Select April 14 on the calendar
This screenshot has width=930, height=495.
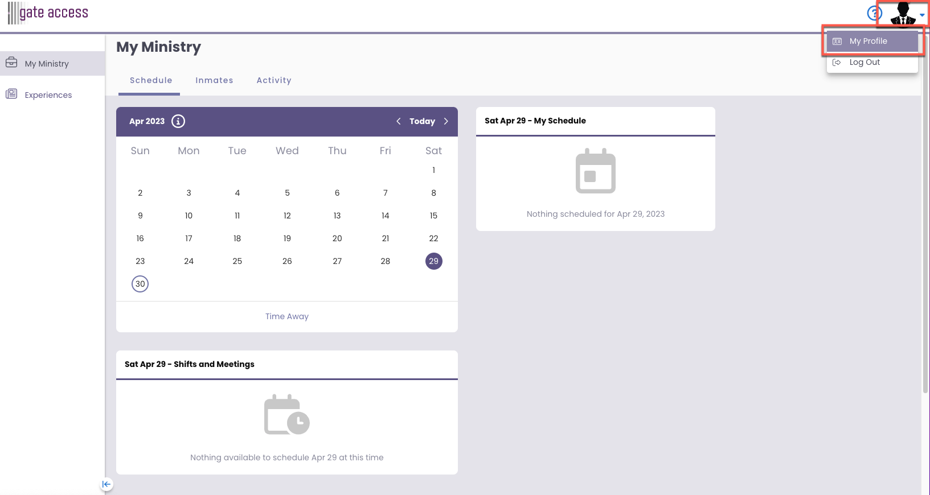(x=386, y=216)
